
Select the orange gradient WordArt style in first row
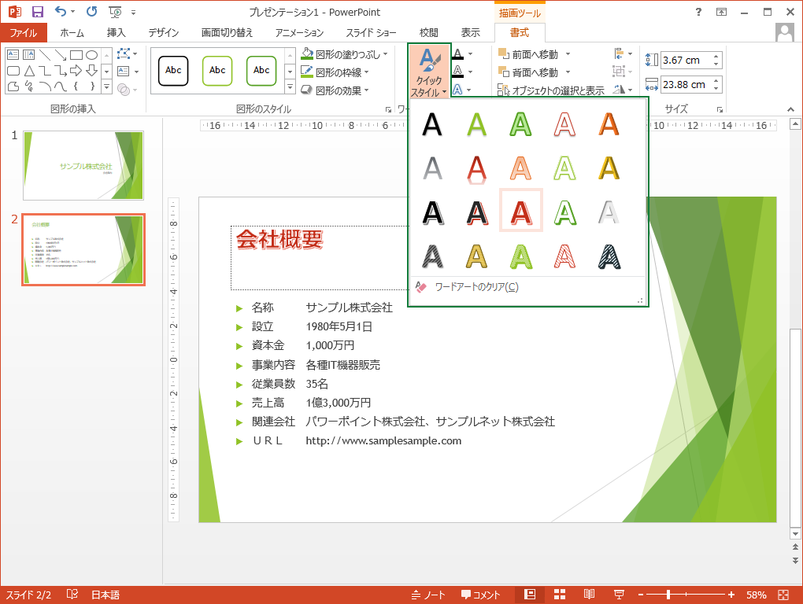[x=606, y=124]
